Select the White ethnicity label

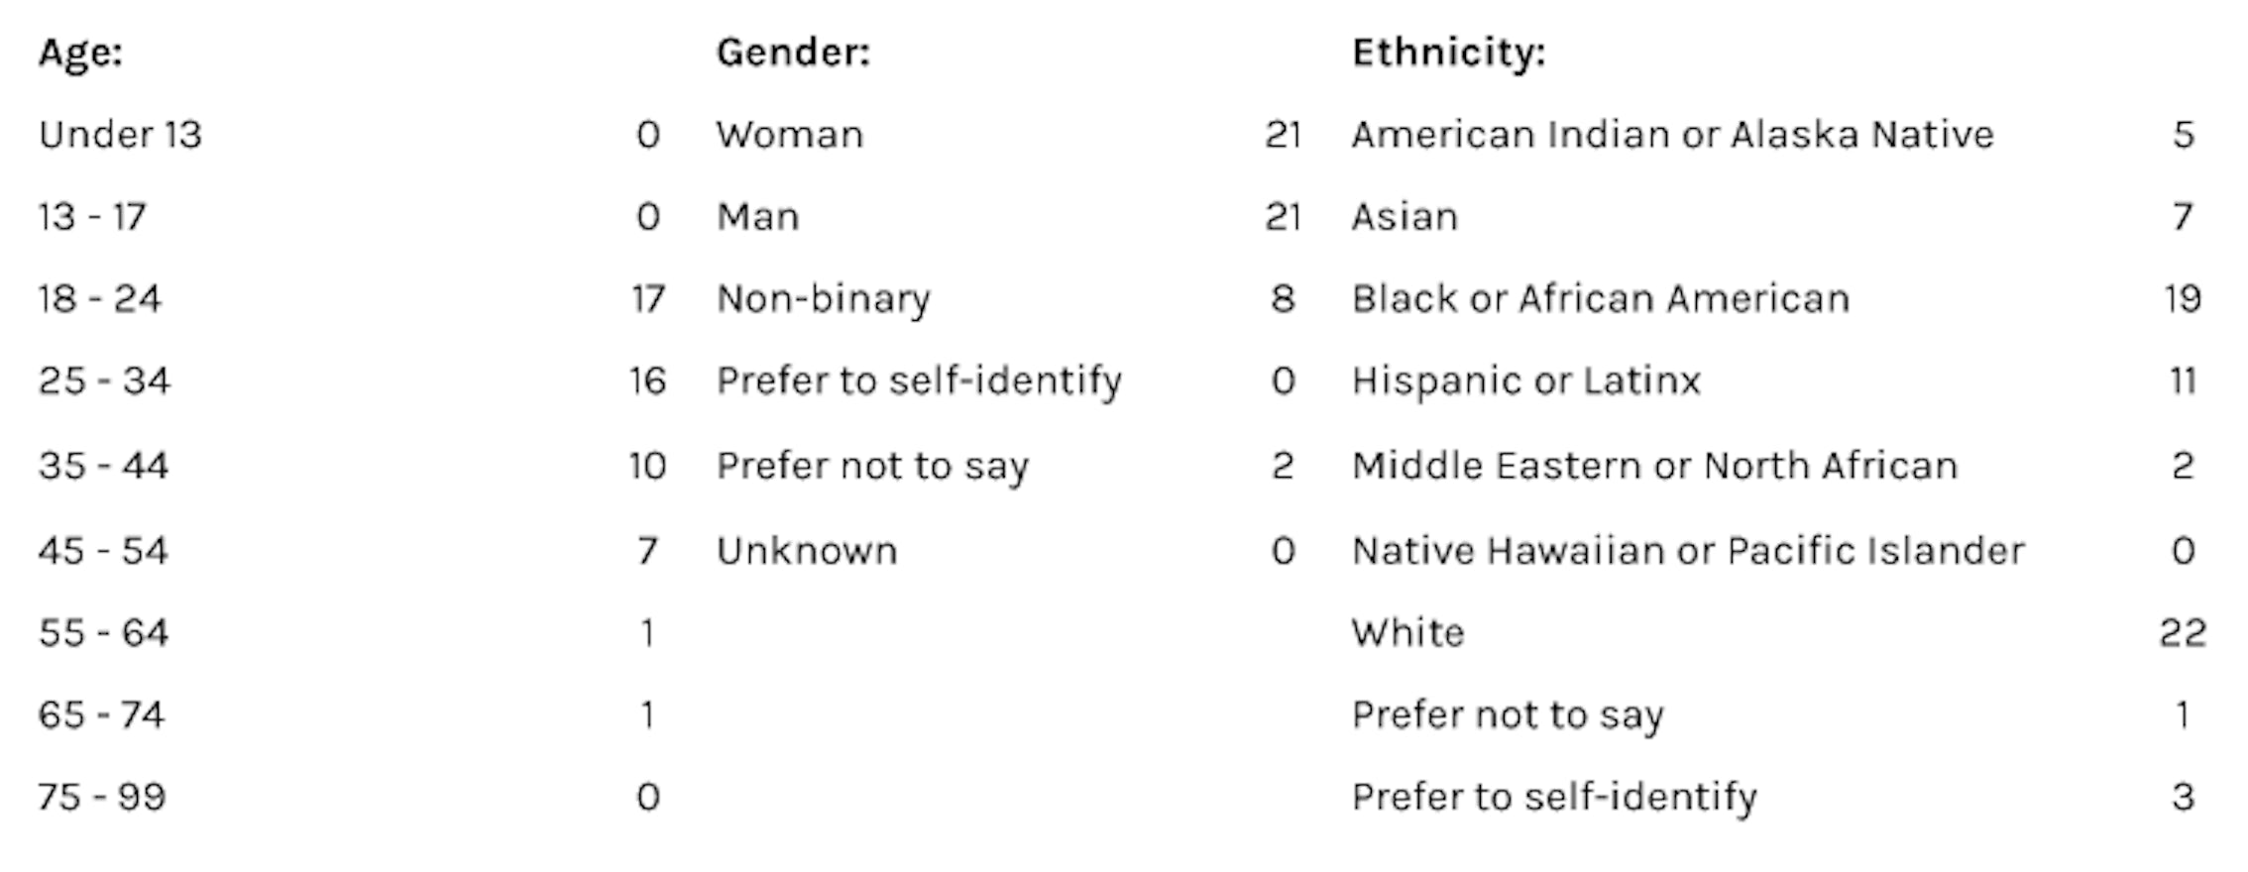point(1407,633)
